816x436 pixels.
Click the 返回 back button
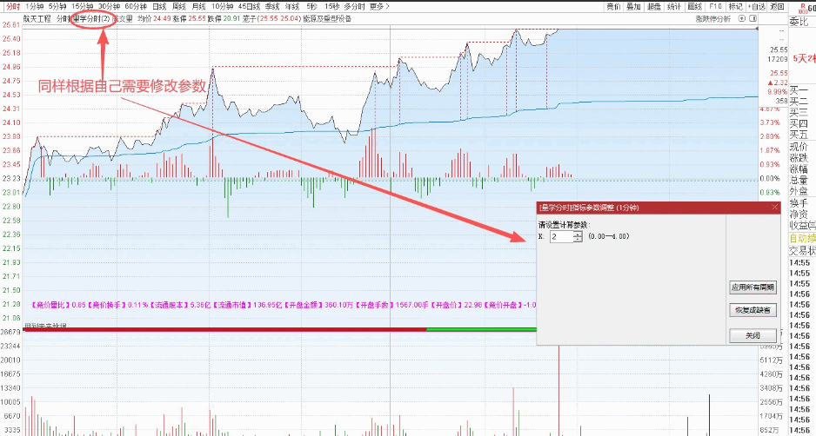(x=777, y=6)
